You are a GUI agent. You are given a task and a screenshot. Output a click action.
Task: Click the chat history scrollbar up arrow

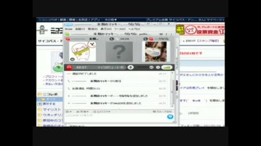(172, 73)
